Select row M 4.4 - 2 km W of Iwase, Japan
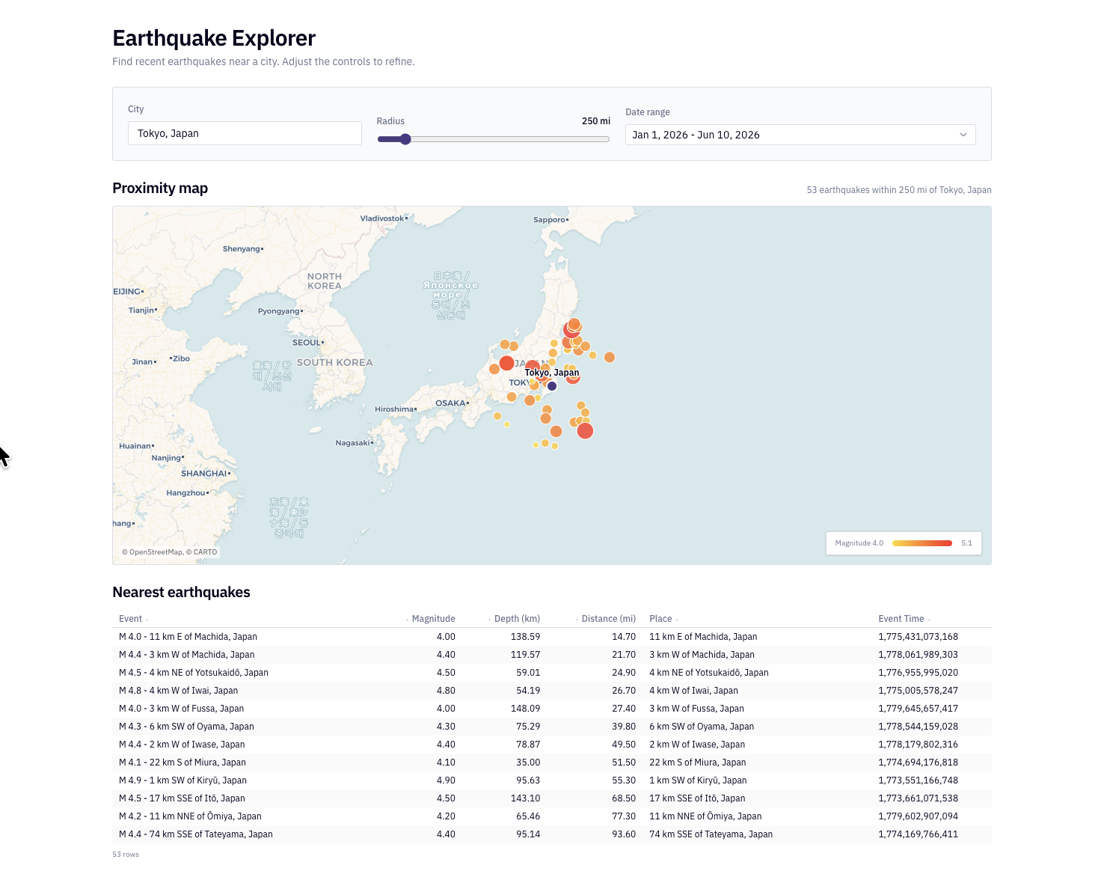This screenshot has width=1101, height=877. pyautogui.click(x=552, y=745)
